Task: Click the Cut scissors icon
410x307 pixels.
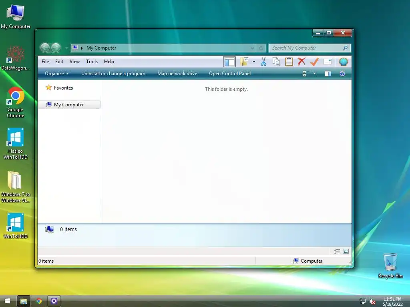Action: pyautogui.click(x=263, y=62)
